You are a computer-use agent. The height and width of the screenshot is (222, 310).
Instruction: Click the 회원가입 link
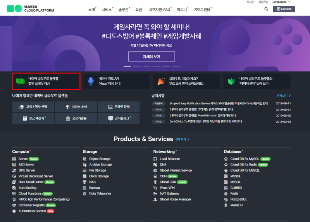coord(263,2)
